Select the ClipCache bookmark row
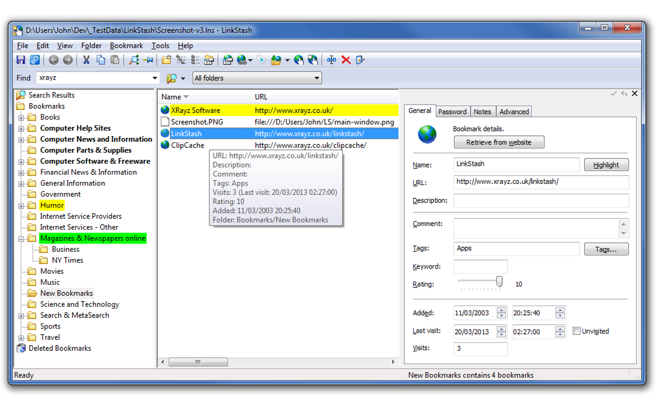This screenshot has width=657, height=411. pos(279,145)
